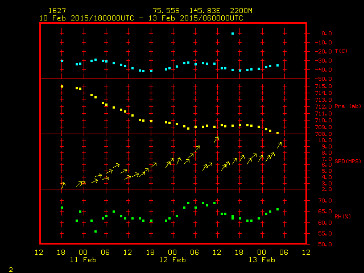Click the "-10.0" temperature tick value
This screenshot has height=273, width=364.
tap(324, 43)
